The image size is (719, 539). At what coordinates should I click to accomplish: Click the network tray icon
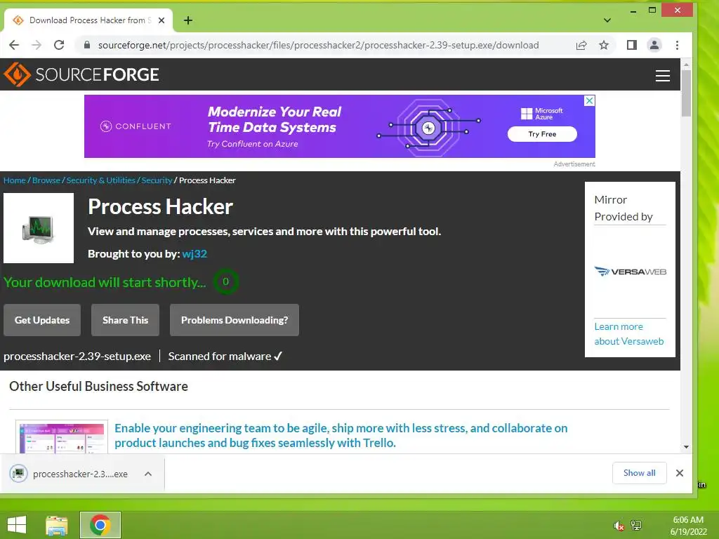click(x=636, y=526)
